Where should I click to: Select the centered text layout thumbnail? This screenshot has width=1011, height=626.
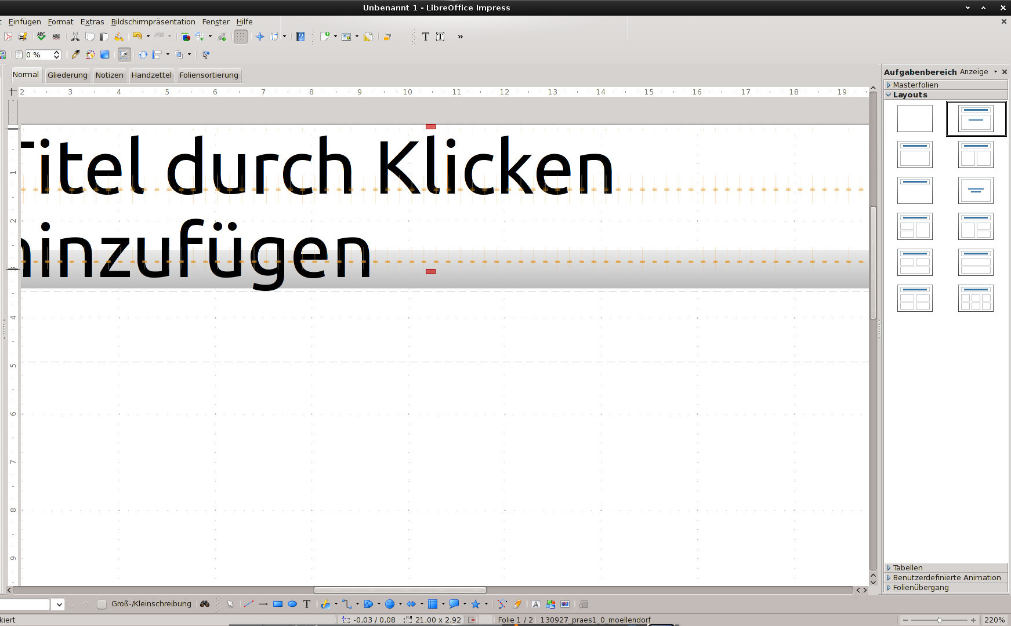pos(976,190)
